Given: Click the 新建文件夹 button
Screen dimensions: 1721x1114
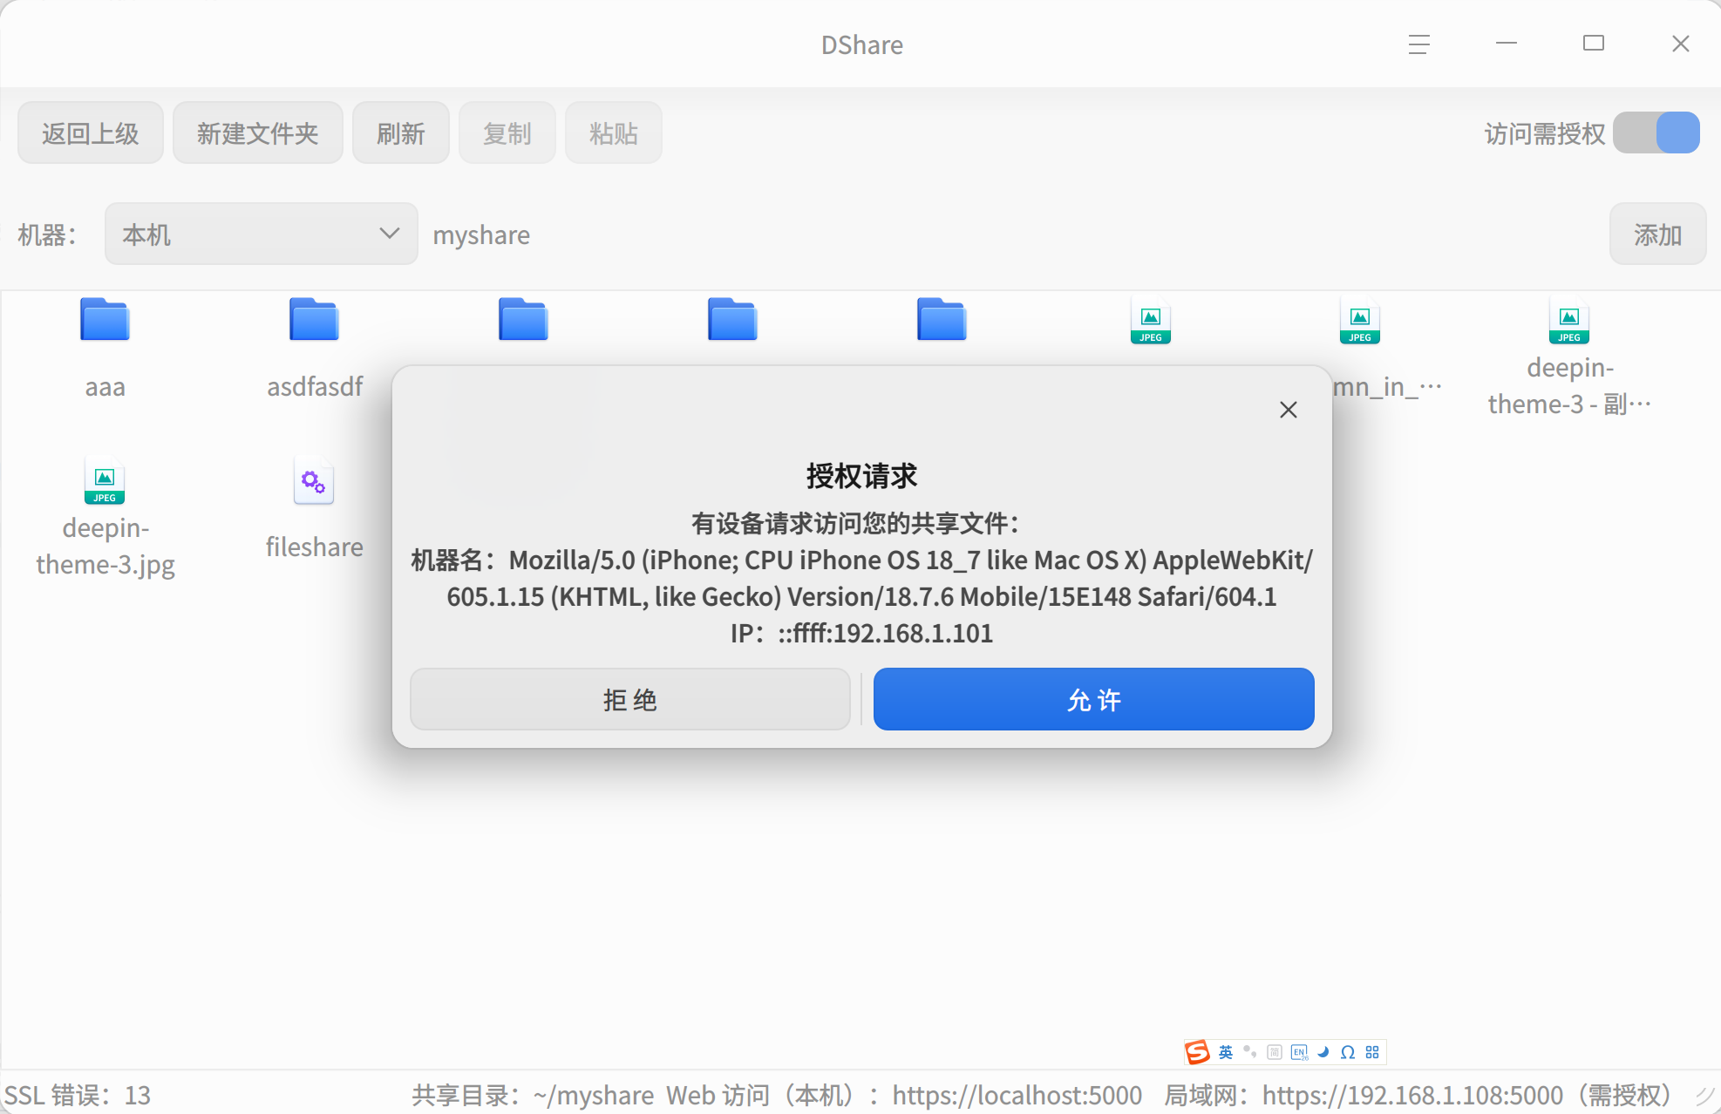Looking at the screenshot, I should [257, 132].
